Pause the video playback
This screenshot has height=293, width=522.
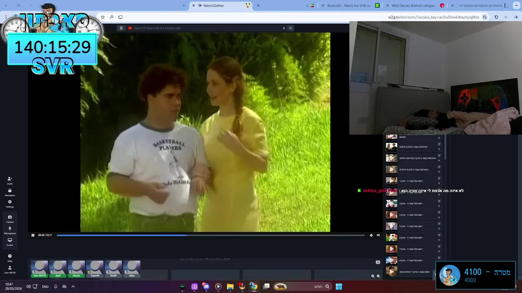(x=33, y=235)
